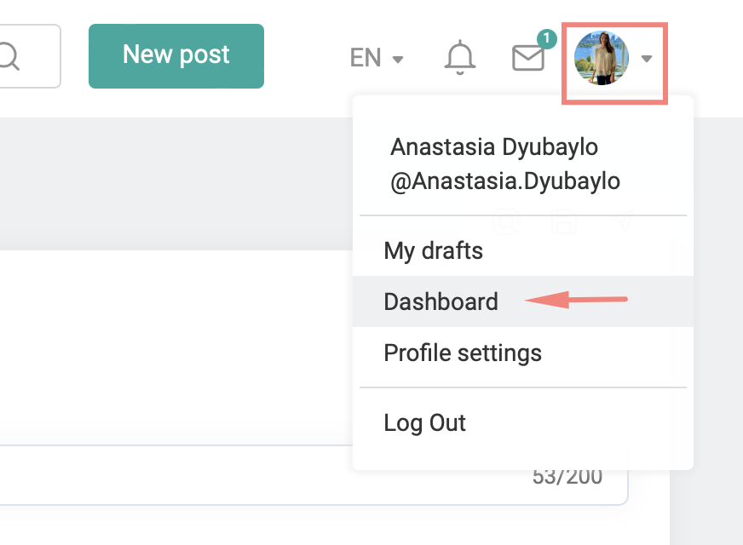Focus the text field with 53/200 counter
Viewport: 743px width, 545px height.
pos(256,475)
